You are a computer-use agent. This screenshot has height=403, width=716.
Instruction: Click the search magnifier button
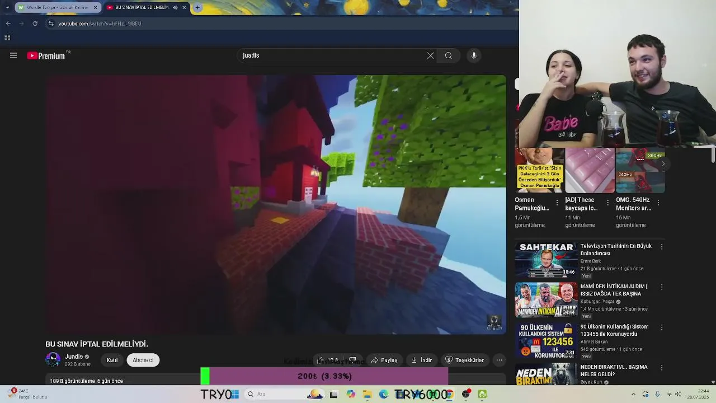click(x=449, y=55)
